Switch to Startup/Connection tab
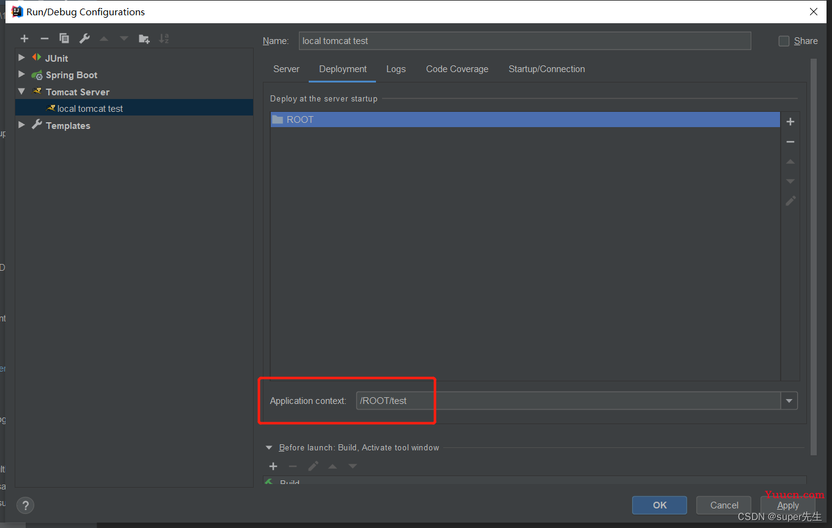The image size is (832, 528). click(547, 69)
